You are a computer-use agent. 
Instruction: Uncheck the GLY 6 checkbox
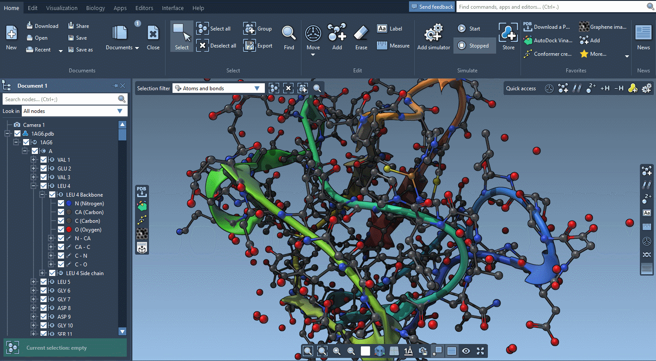pyautogui.click(x=44, y=290)
